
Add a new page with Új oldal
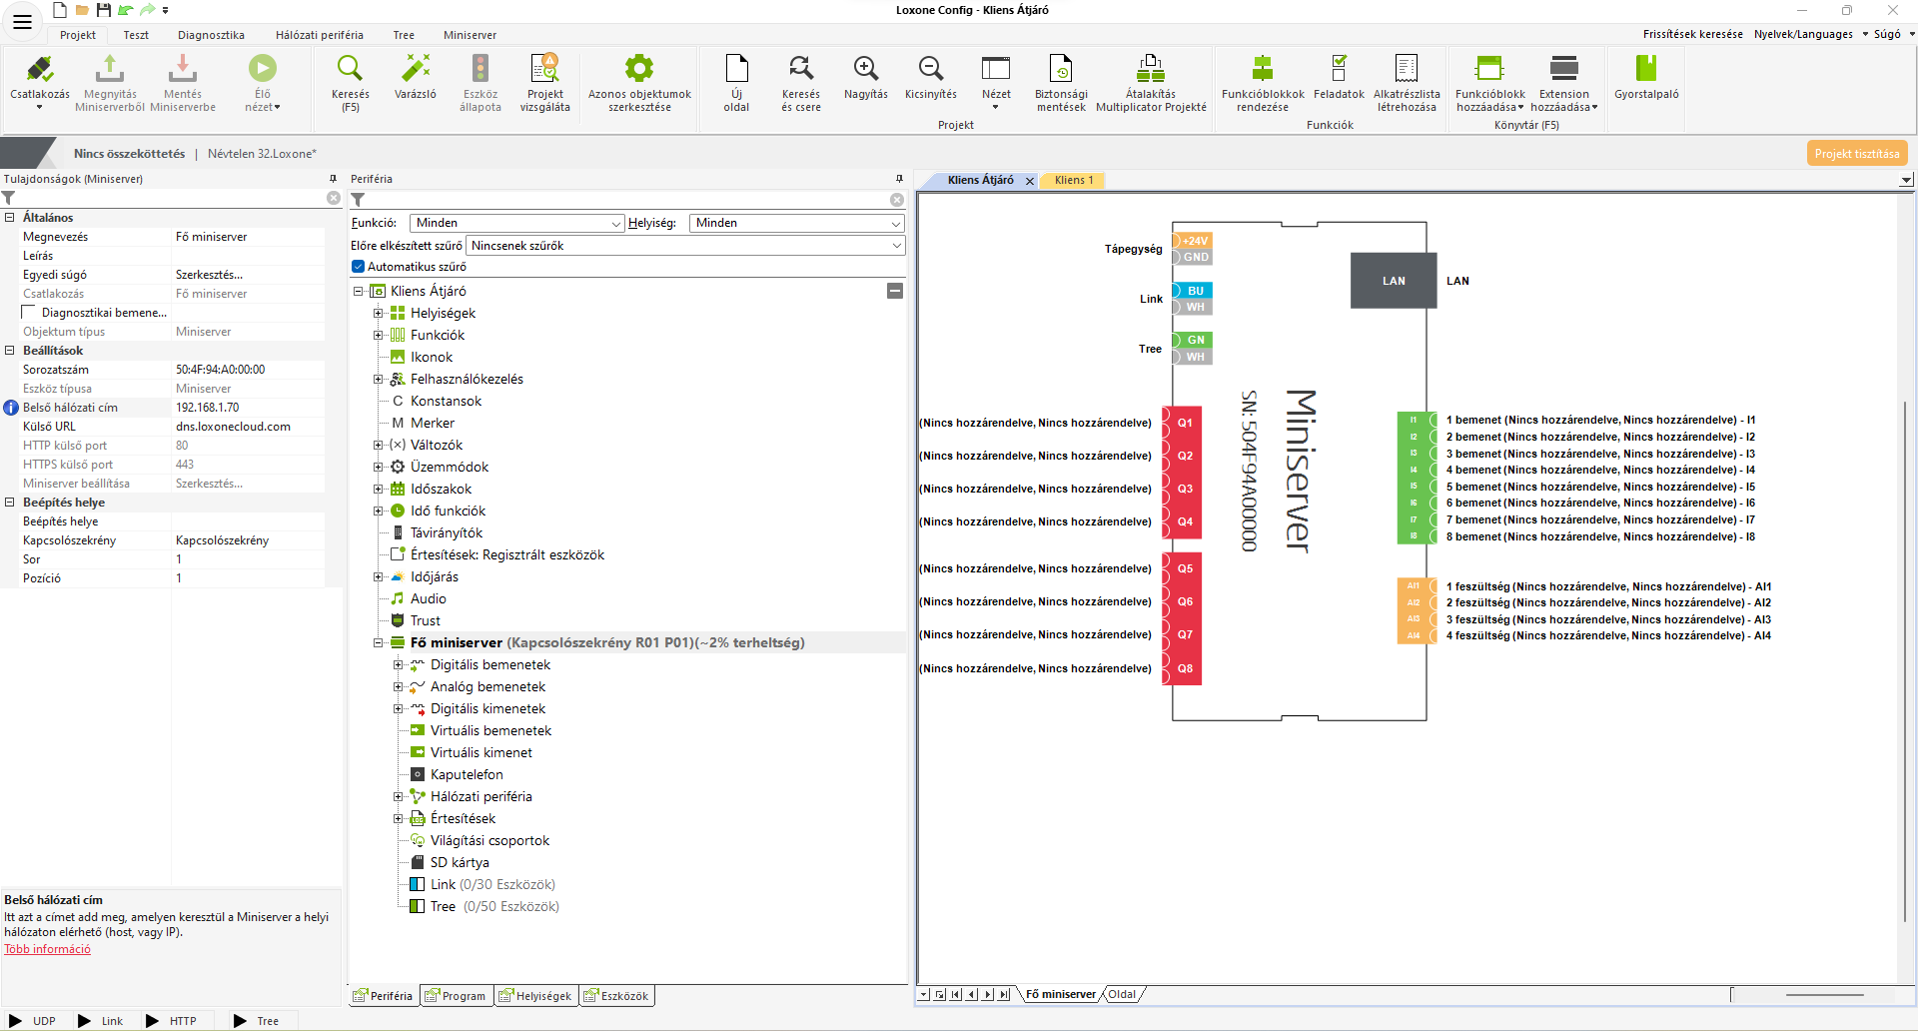pos(736,68)
